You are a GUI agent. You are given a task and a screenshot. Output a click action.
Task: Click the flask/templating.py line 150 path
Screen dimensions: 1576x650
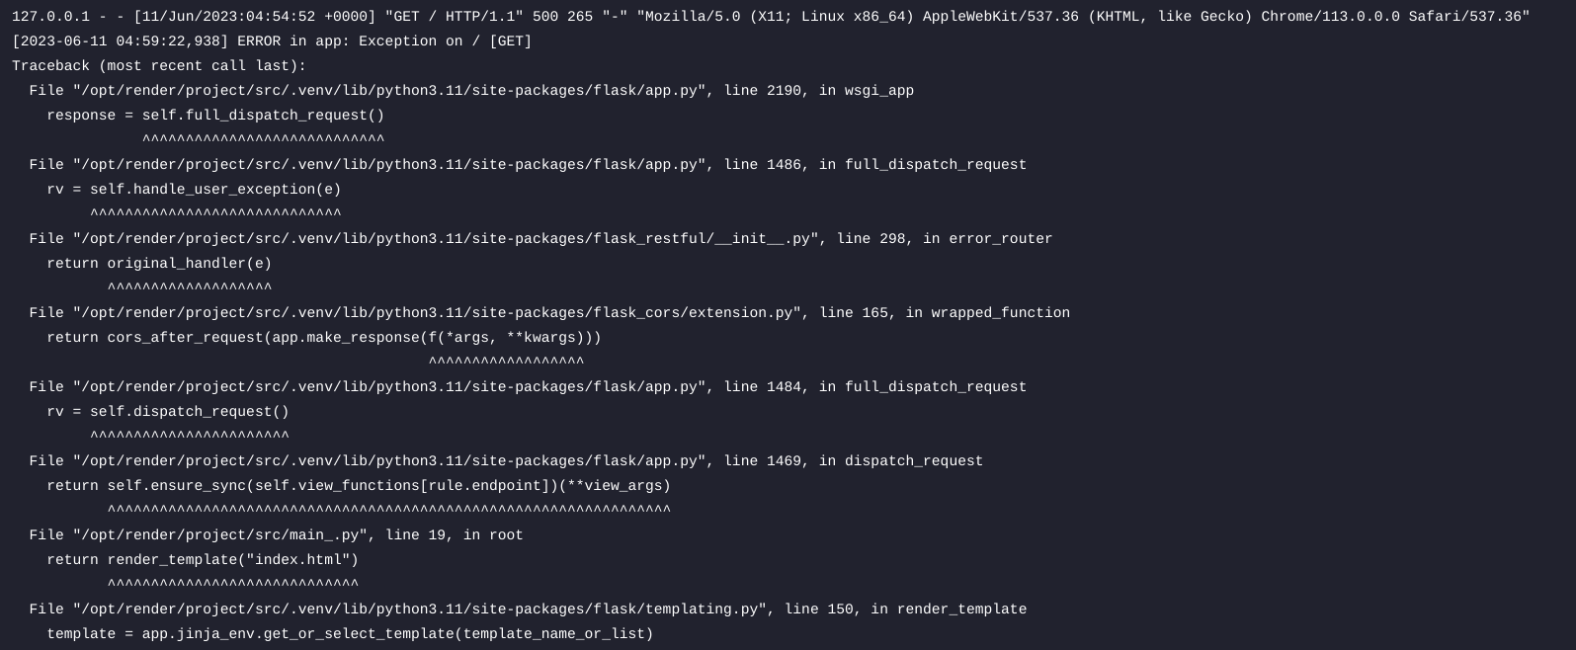tap(528, 609)
